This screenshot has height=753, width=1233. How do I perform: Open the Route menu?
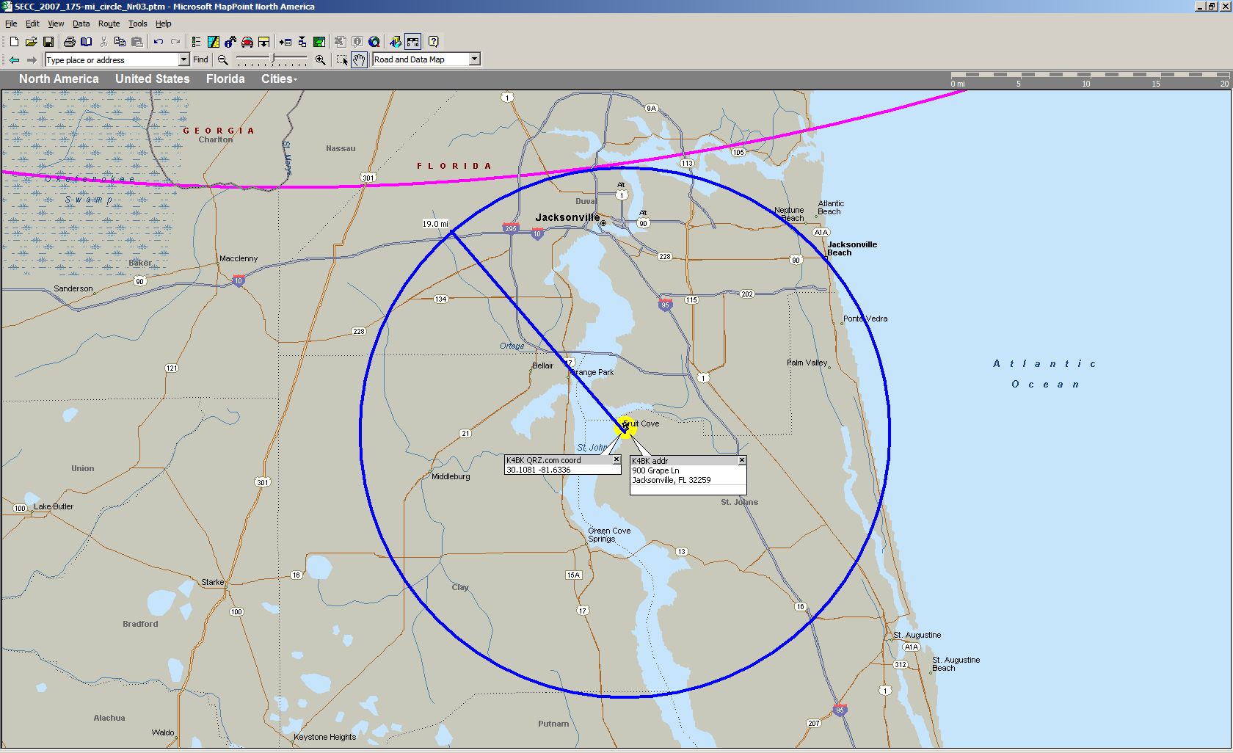click(109, 23)
